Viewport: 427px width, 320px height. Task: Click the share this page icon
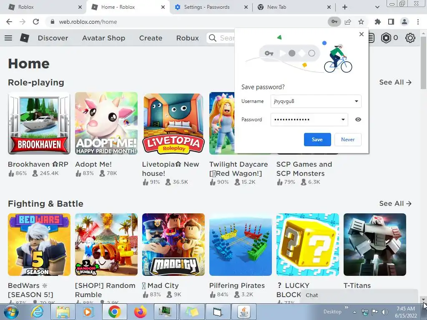click(348, 22)
